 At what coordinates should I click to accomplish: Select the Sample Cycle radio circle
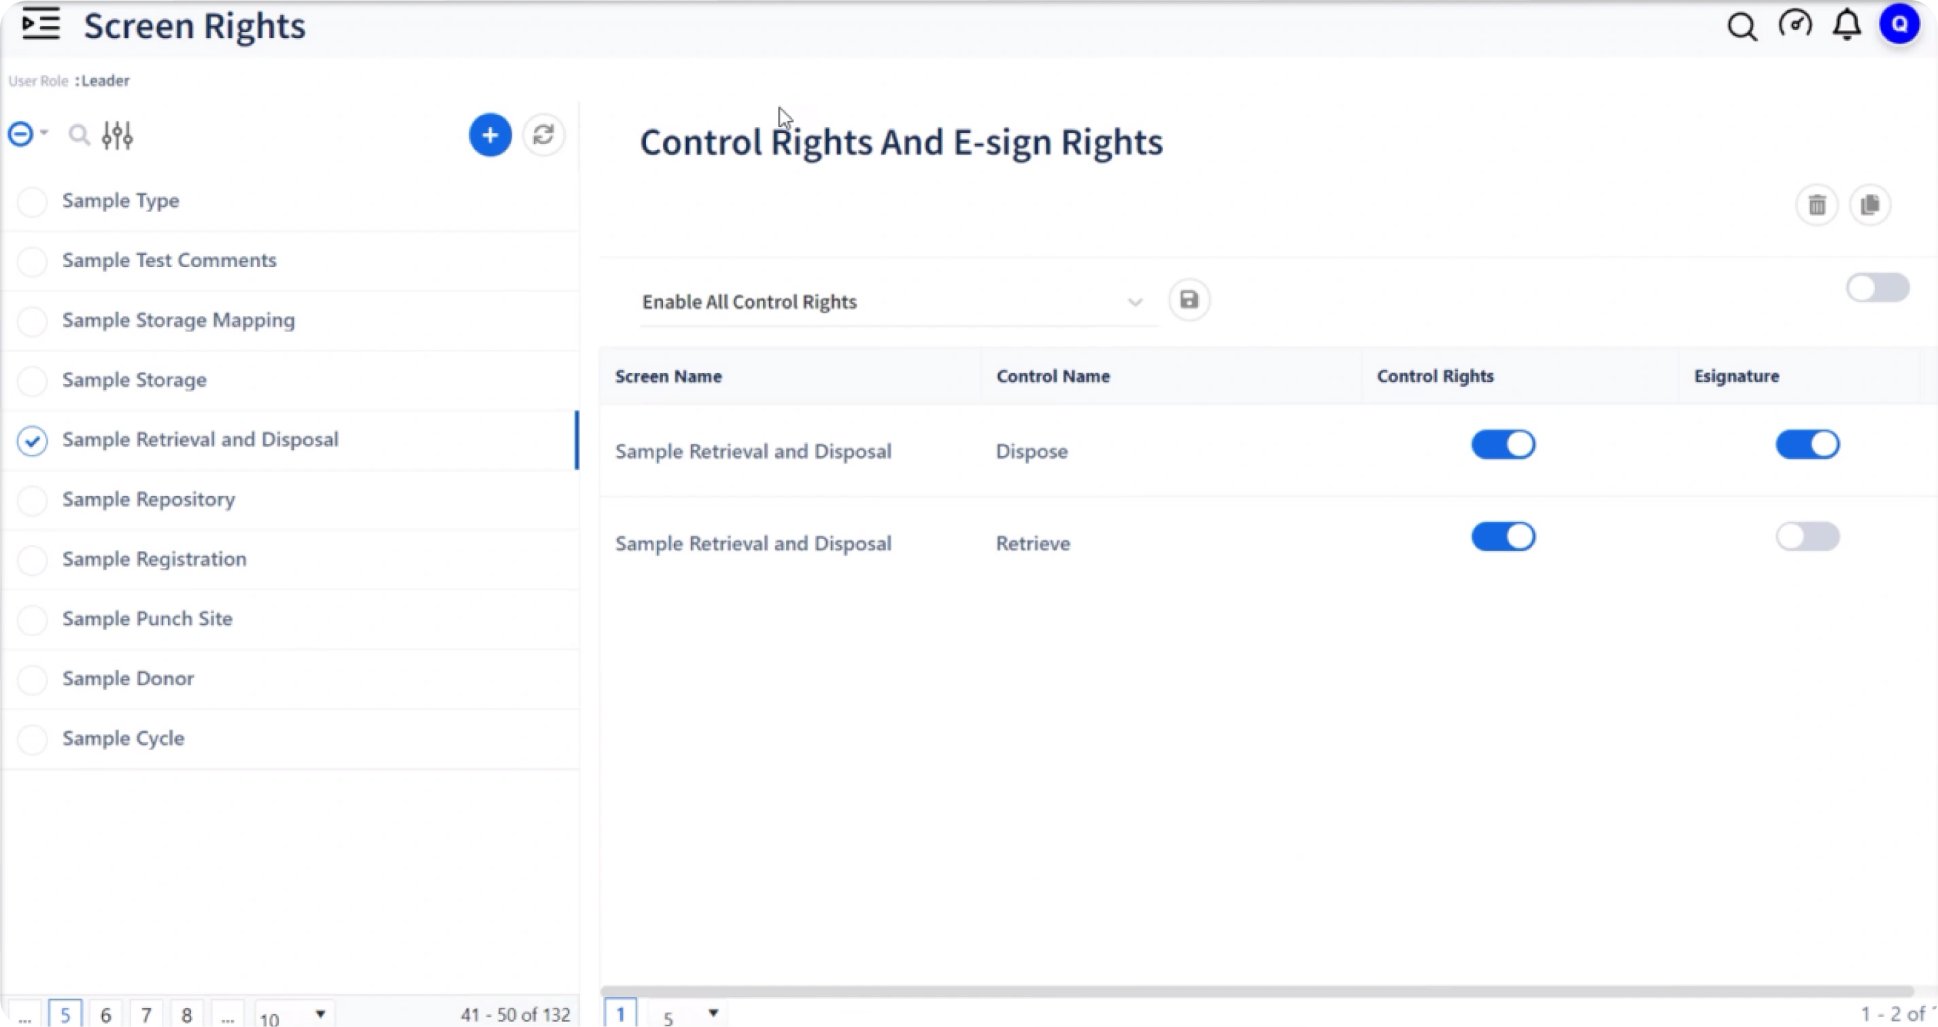tap(33, 739)
